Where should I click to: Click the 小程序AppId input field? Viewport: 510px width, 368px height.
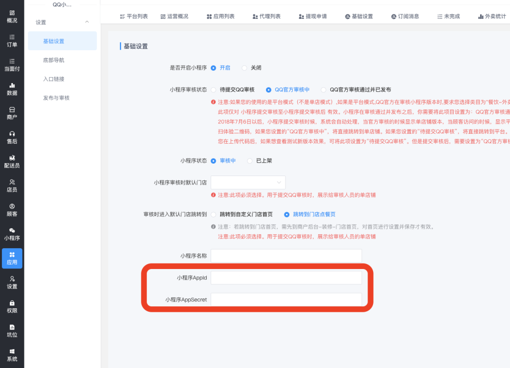click(x=286, y=277)
